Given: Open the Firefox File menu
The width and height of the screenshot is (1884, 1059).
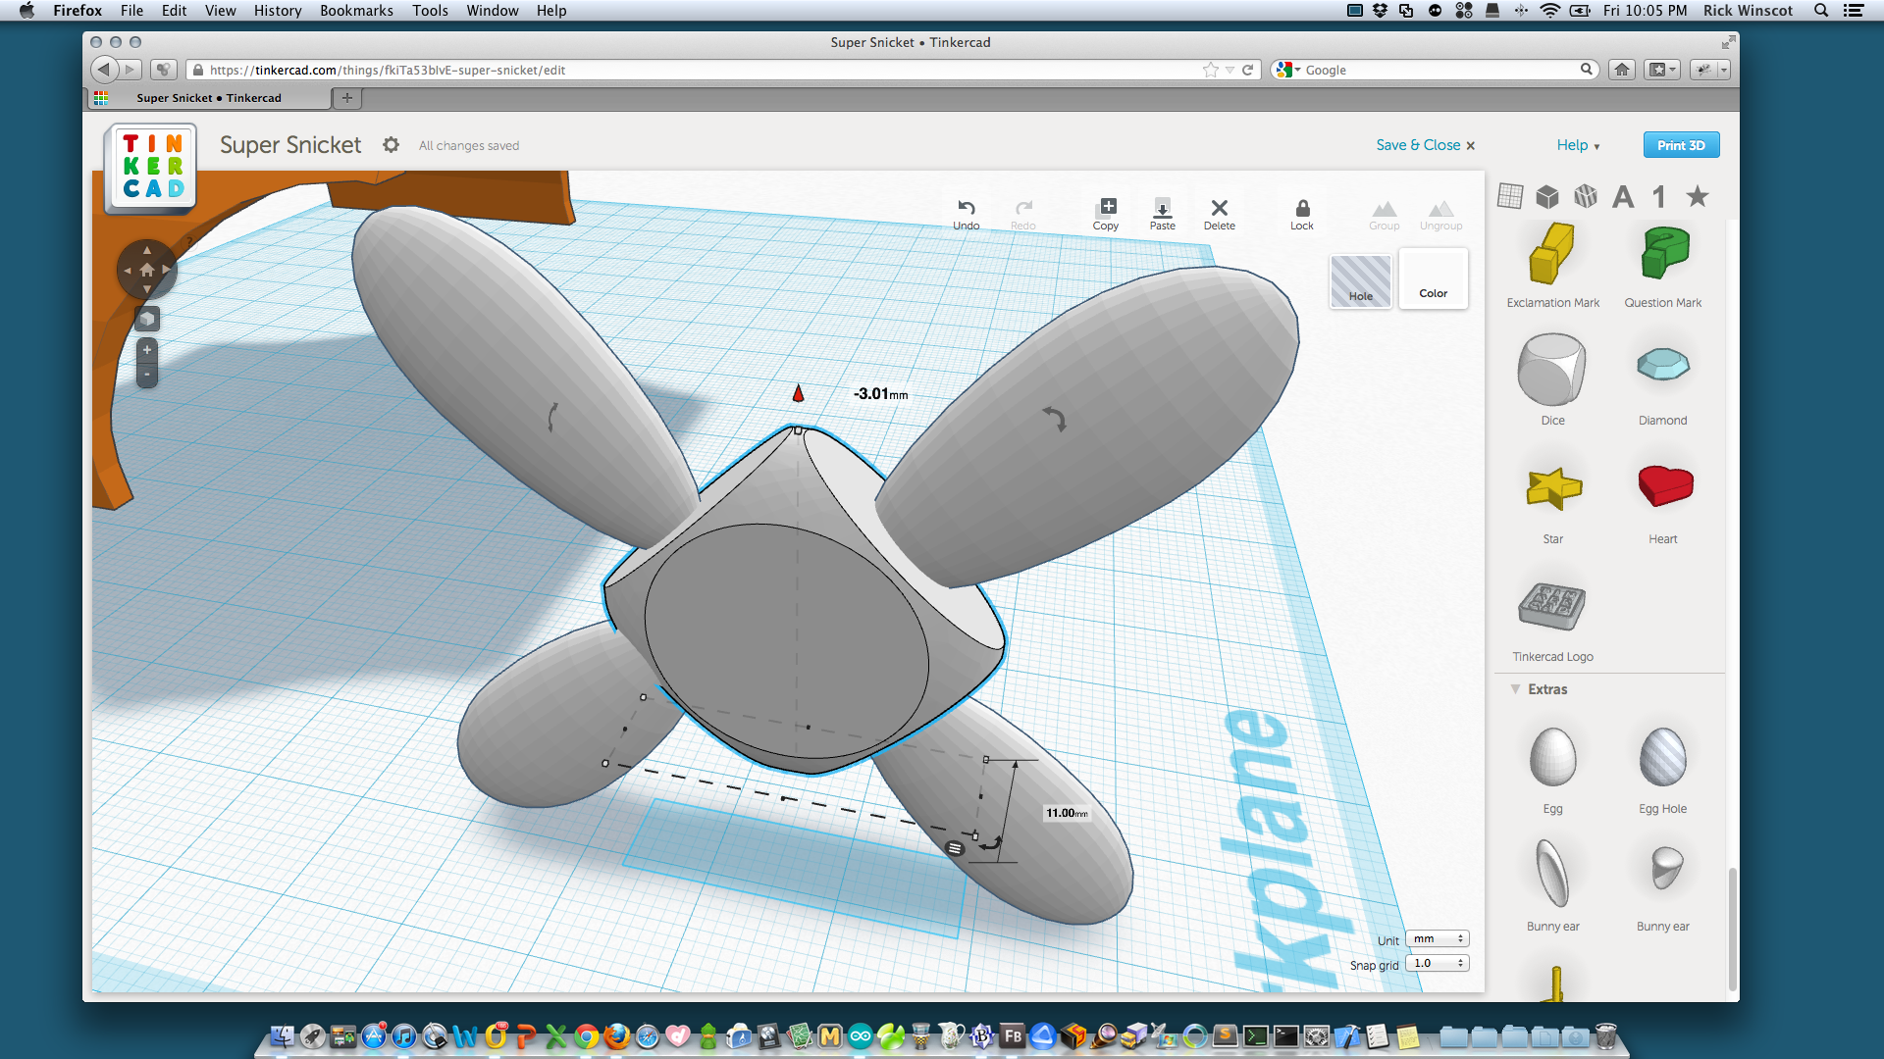Looking at the screenshot, I should (x=131, y=11).
